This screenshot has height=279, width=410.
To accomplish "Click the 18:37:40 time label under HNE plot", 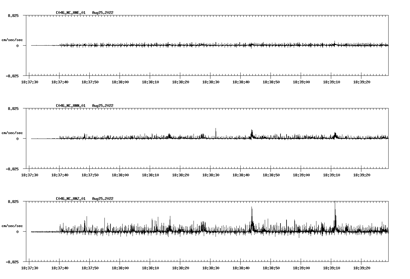I will [60, 82].
